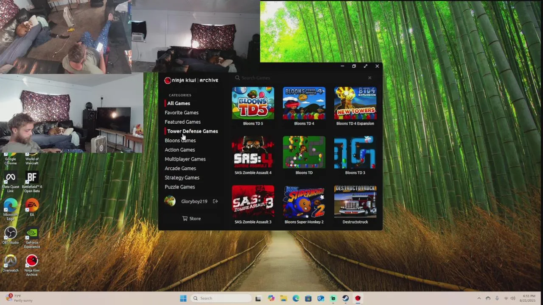The height and width of the screenshot is (305, 543).
Task: Open the Bloons TD 4 Expansion thumbnail
Action: pyautogui.click(x=355, y=103)
